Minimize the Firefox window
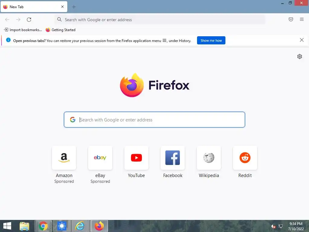The width and height of the screenshot is (309, 232). [x=282, y=3]
